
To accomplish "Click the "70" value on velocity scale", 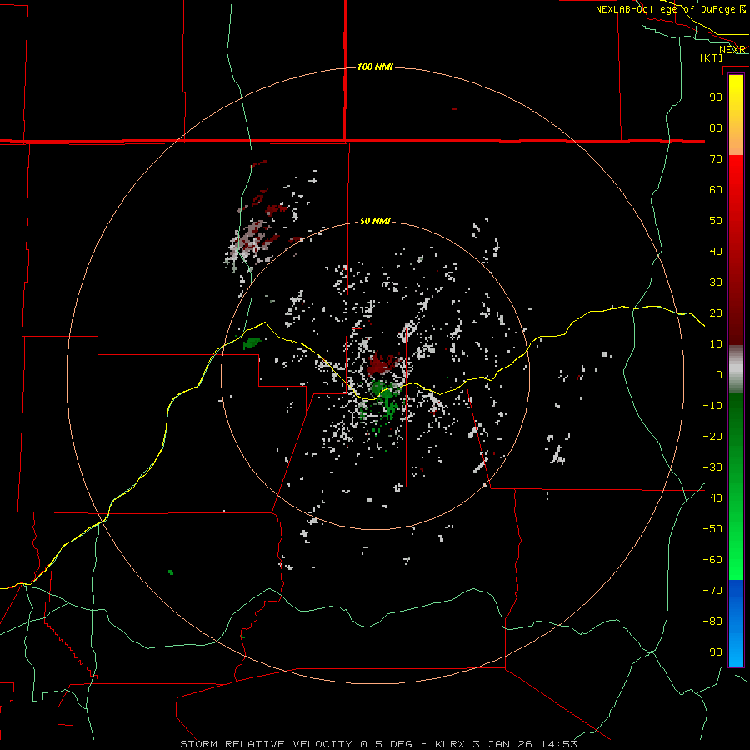I will pyautogui.click(x=716, y=159).
